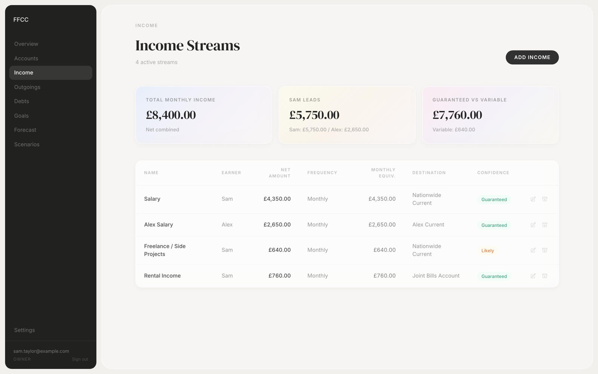Click the FFCC logo text
Viewport: 598px width, 374px height.
coord(21,20)
